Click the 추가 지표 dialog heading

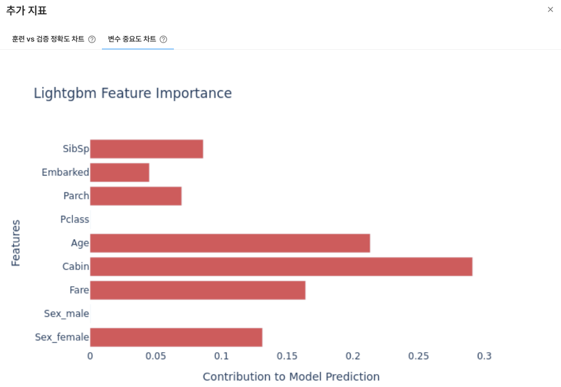pos(27,10)
